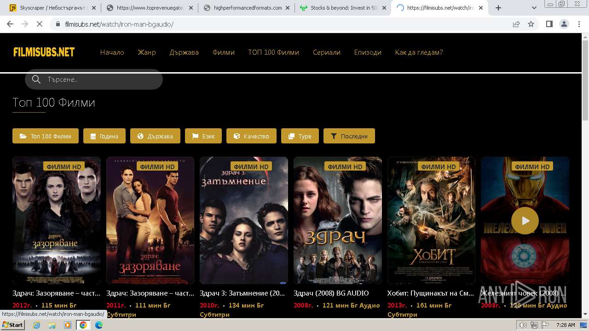Open the Жанр menu item
The image size is (589, 331).
[147, 52]
